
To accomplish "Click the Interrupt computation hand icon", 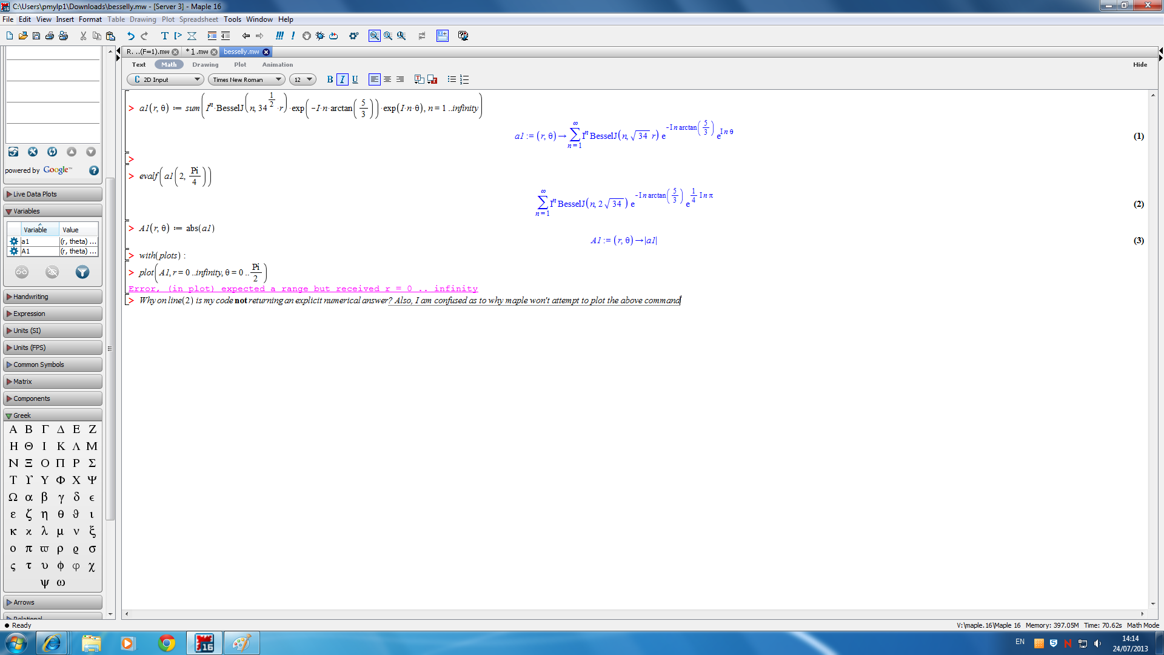I will [x=307, y=36].
